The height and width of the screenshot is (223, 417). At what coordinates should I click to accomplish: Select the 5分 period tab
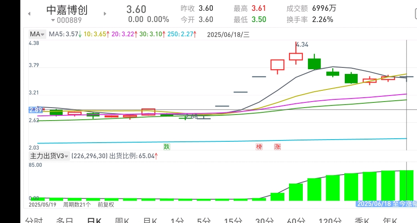[x=204, y=220]
